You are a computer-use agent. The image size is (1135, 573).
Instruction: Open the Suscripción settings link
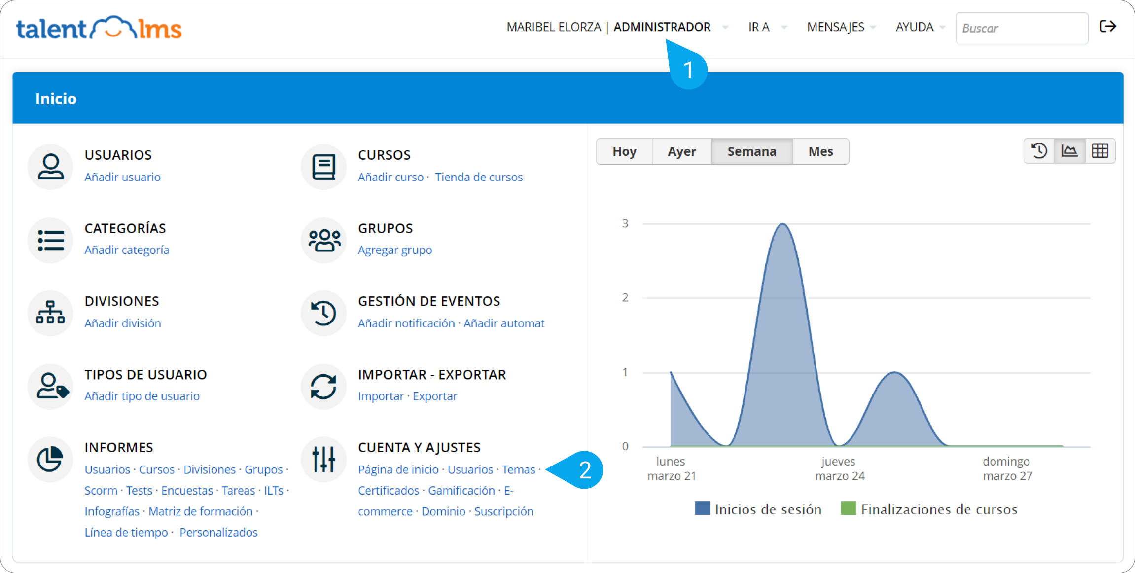[x=504, y=511]
